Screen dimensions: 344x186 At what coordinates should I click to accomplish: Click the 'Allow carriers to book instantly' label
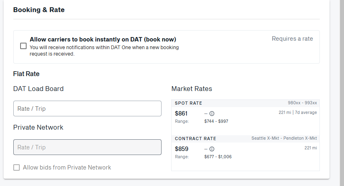pos(103,39)
